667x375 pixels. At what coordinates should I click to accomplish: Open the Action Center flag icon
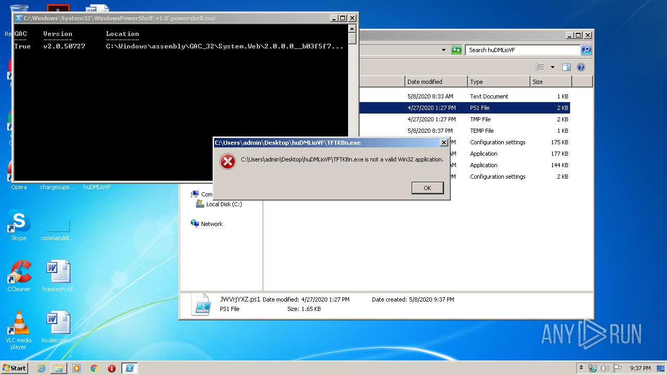pyautogui.click(x=617, y=368)
